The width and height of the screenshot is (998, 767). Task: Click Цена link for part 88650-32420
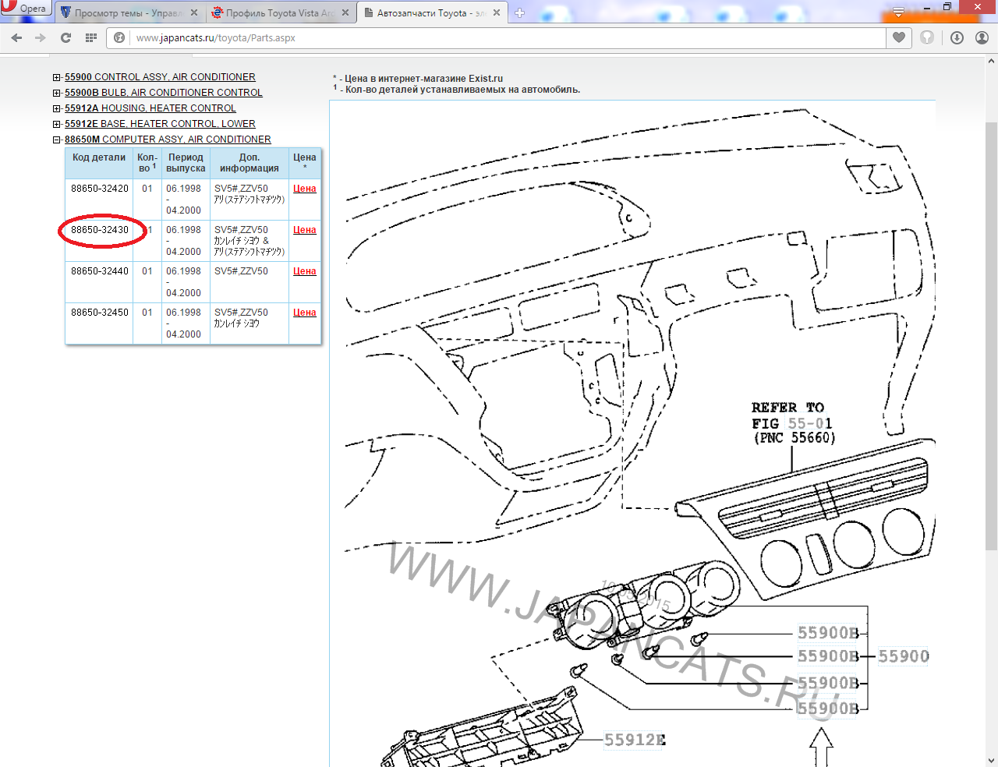tap(304, 189)
